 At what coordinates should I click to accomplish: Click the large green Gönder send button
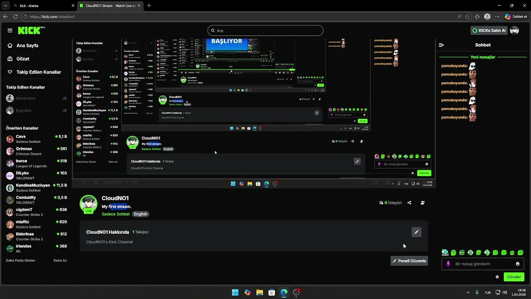coord(514,277)
